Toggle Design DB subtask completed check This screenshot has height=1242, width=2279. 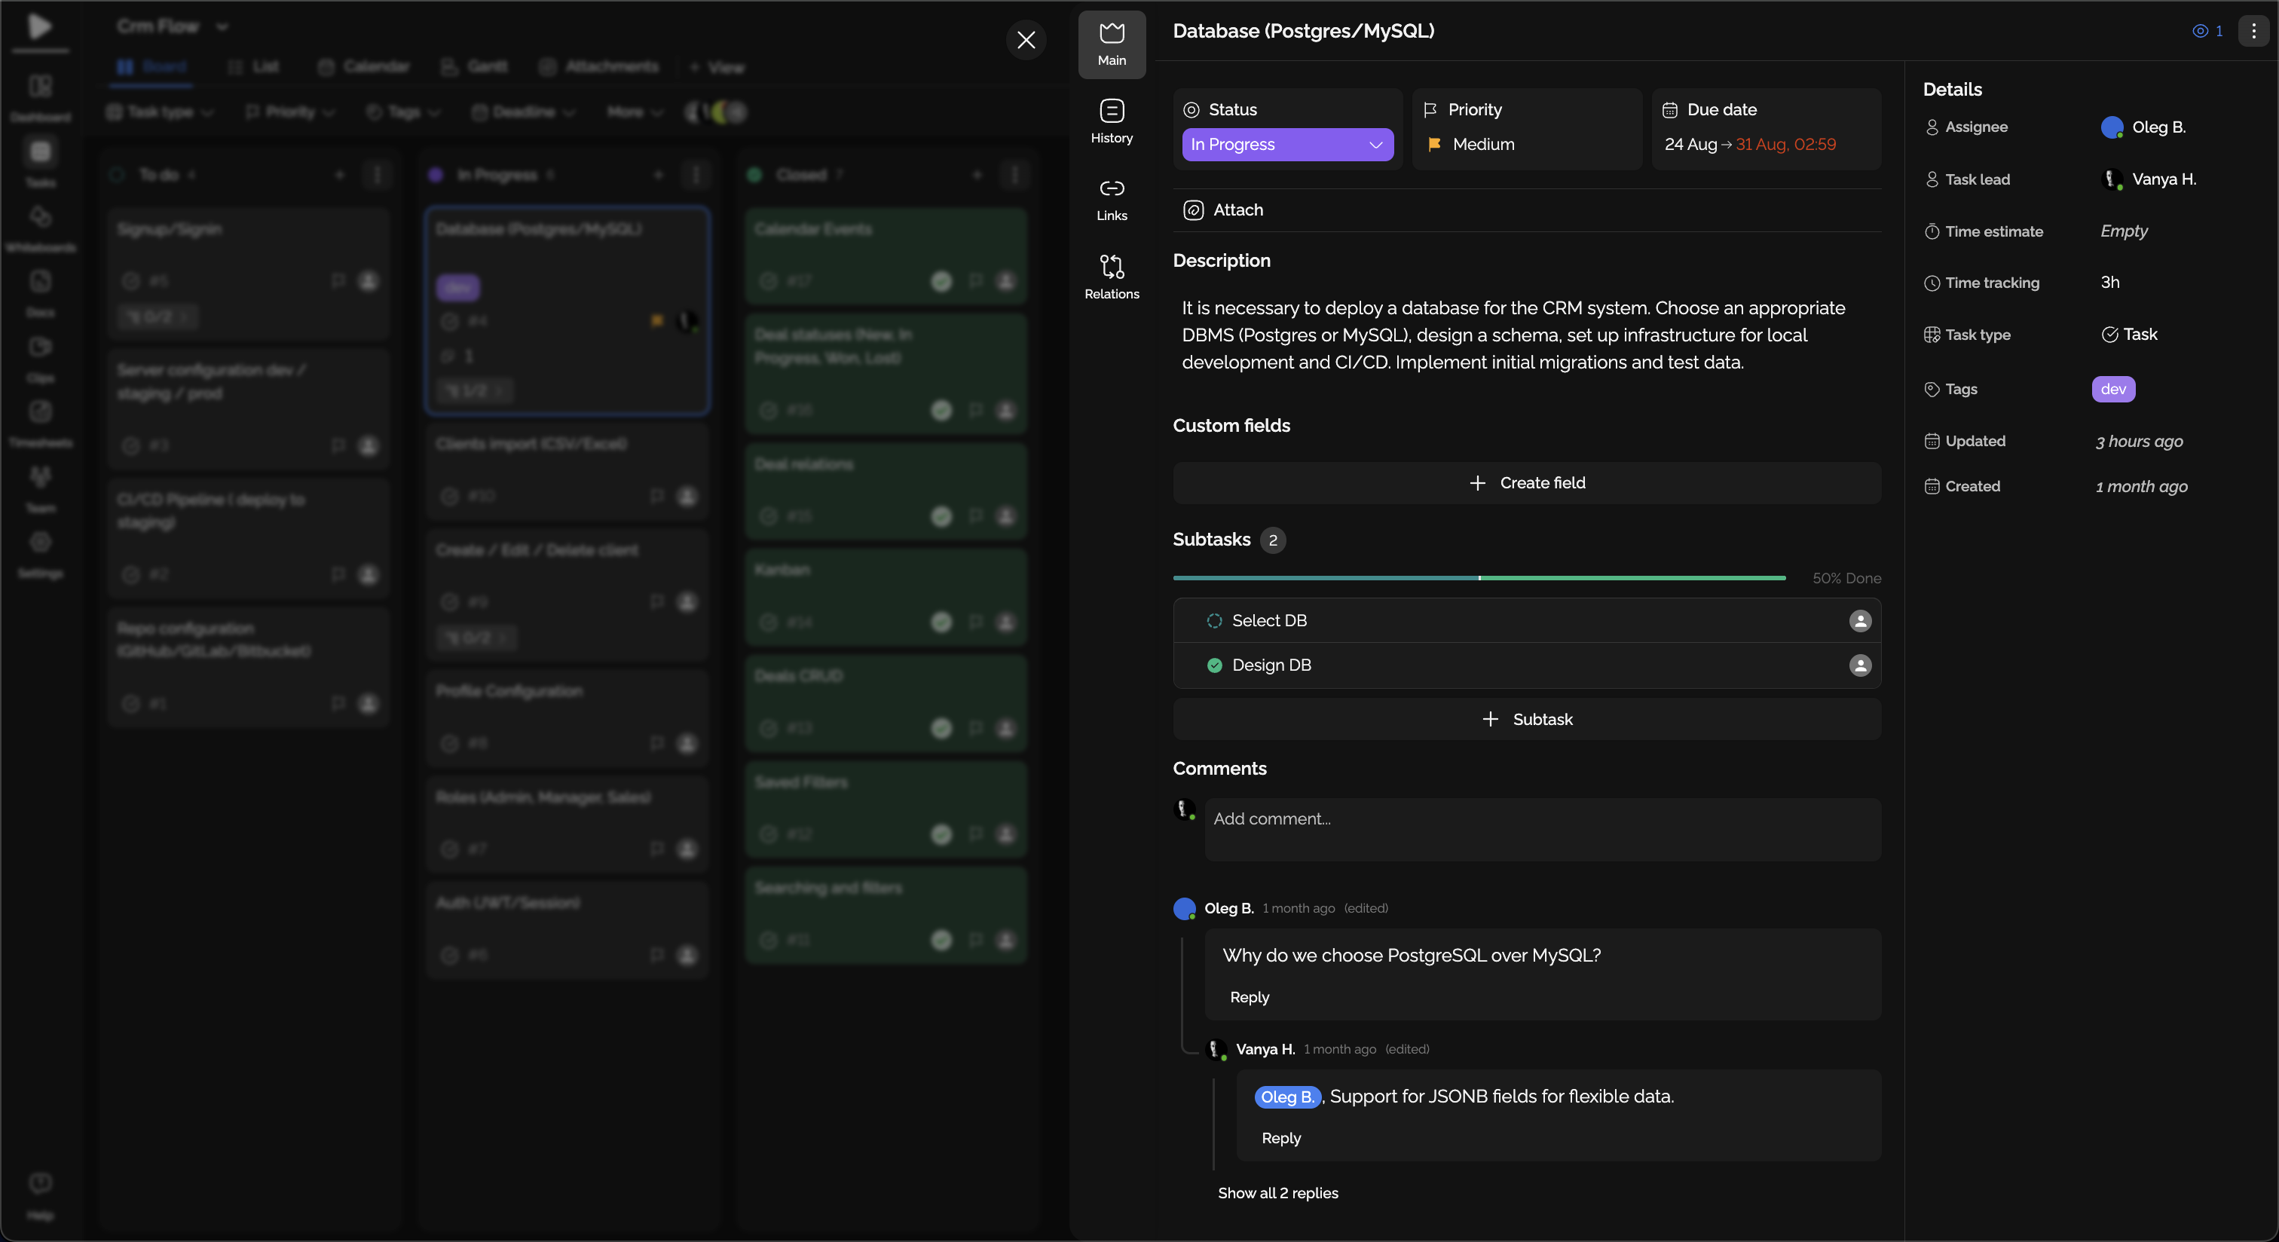[1214, 665]
